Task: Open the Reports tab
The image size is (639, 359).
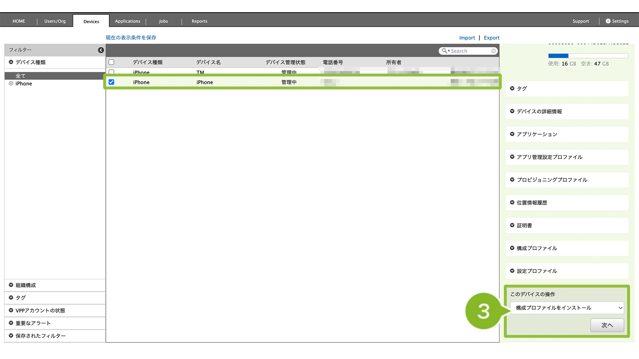Action: point(199,21)
